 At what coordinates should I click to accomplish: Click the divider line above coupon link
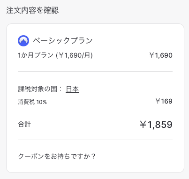point(95,140)
